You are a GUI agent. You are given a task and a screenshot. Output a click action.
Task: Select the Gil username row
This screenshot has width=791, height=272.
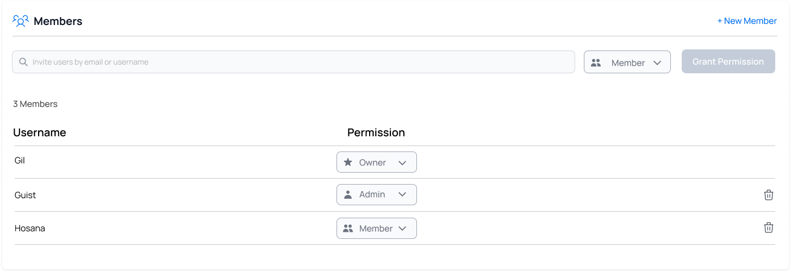coord(20,161)
